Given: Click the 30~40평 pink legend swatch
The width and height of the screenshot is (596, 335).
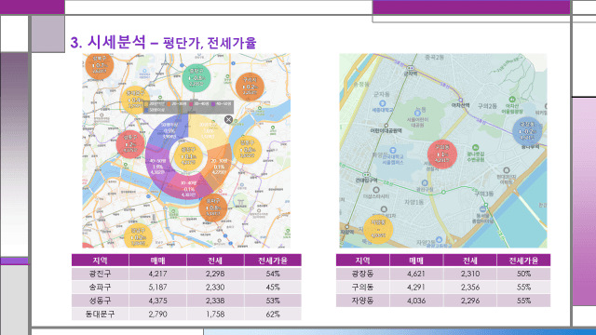Looking at the screenshot, I should [192, 103].
